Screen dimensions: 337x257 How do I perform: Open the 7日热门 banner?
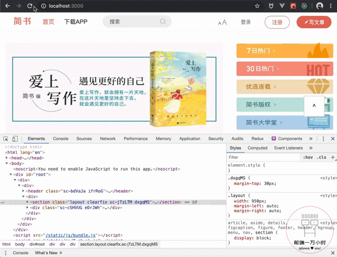[x=285, y=51]
